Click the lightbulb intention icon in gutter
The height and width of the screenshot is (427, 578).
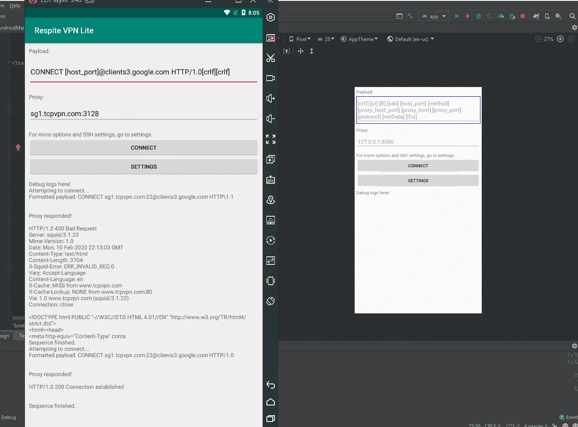click(18, 147)
